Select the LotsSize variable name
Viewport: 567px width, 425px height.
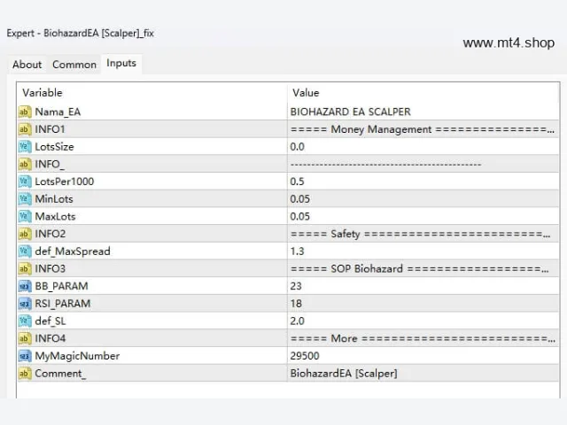[x=54, y=147]
